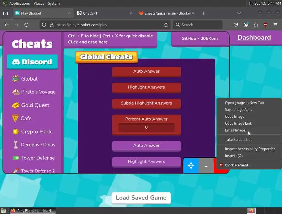Click the show desktop icon in taskbar
The height and width of the screenshot is (214, 282).
(x=3, y=211)
